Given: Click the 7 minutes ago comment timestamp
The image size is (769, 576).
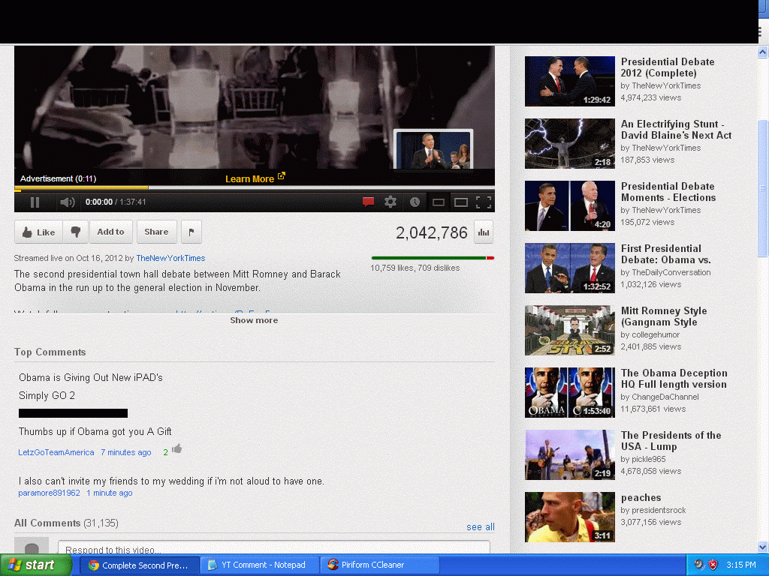Looking at the screenshot, I should [126, 452].
